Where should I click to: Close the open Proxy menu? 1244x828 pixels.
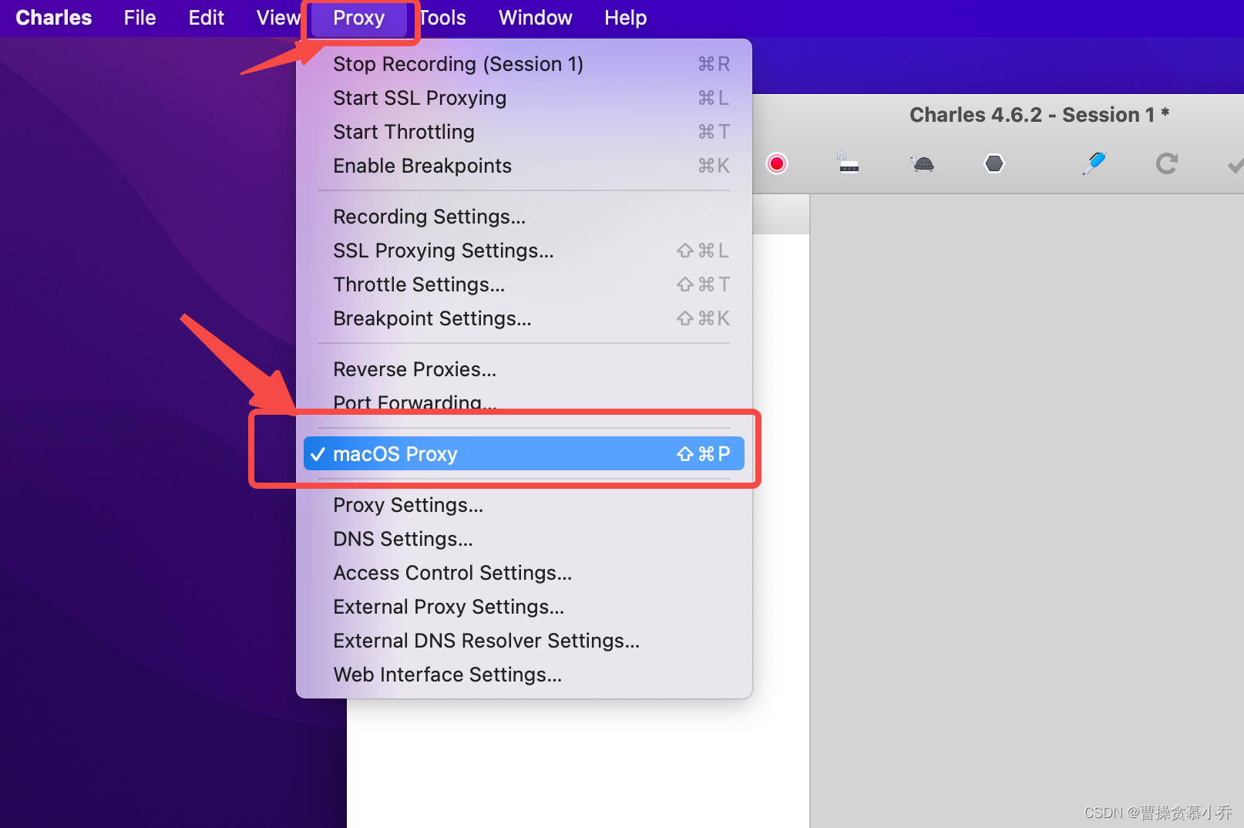coord(358,18)
